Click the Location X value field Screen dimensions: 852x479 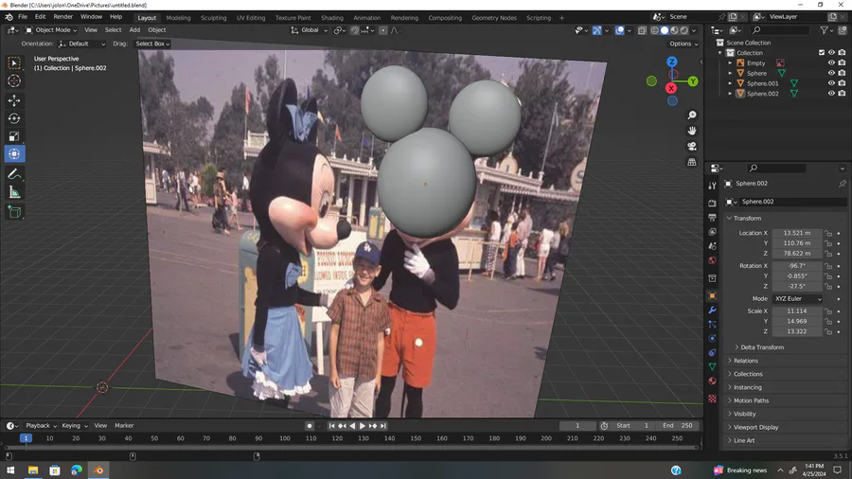[x=796, y=233]
